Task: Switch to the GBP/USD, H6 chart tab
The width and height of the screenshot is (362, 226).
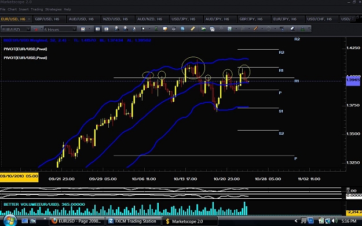Action: (x=49, y=19)
